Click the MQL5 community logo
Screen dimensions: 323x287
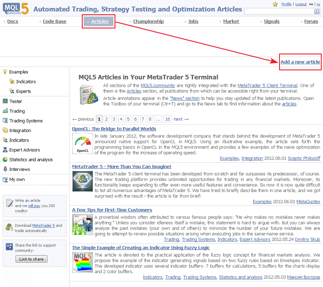16,9
